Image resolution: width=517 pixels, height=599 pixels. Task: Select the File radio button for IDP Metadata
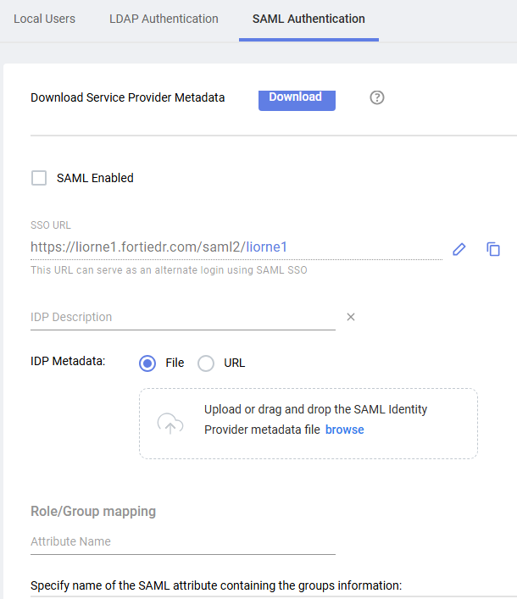click(147, 363)
